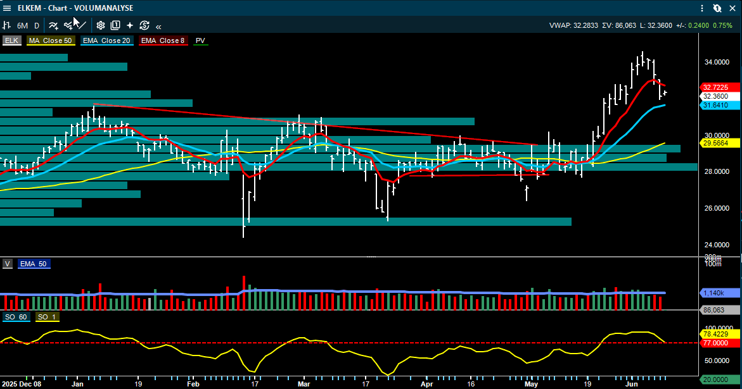This screenshot has height=389, width=742.
Task: Click the yellow 78.4229 oscillator tag
Action: point(719,334)
